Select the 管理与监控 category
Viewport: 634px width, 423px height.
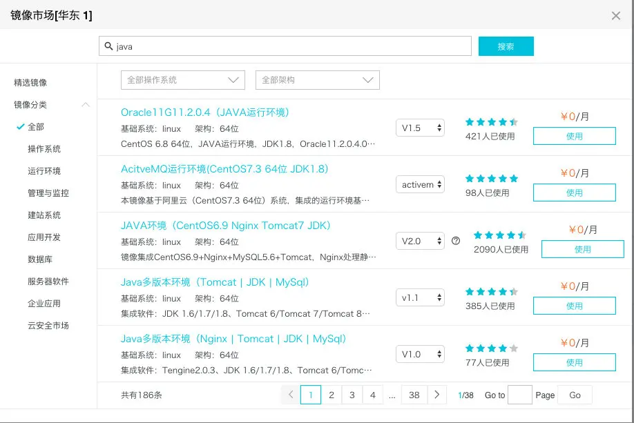48,193
